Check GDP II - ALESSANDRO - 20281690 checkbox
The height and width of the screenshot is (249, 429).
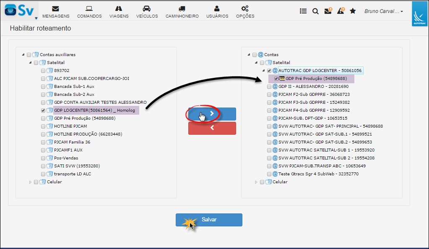269,87
